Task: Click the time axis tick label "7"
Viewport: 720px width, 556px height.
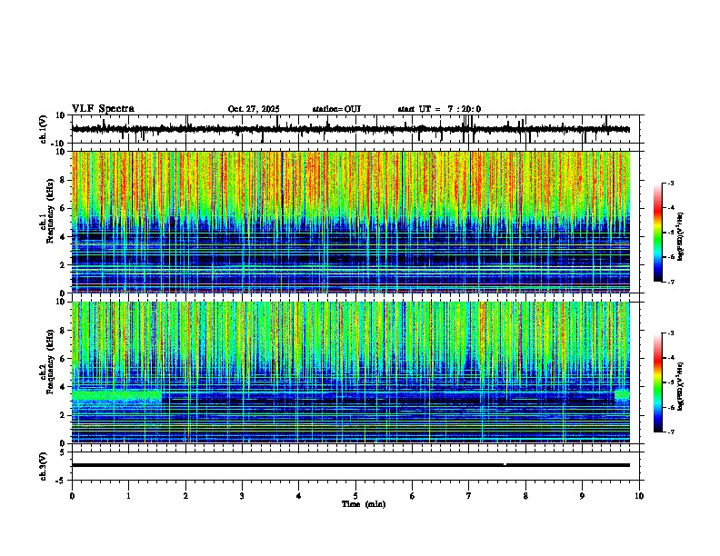Action: click(469, 496)
